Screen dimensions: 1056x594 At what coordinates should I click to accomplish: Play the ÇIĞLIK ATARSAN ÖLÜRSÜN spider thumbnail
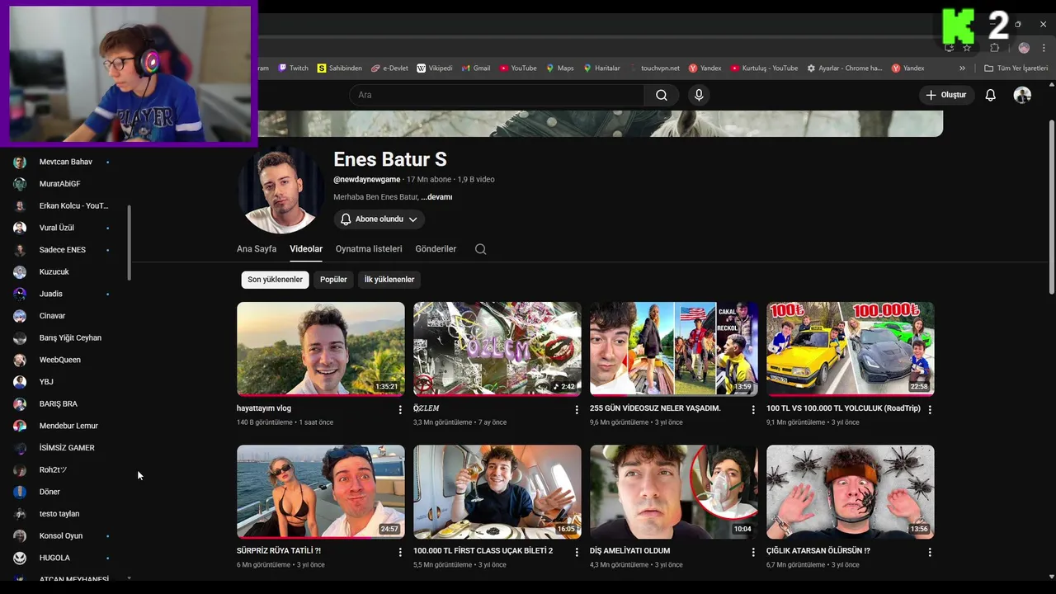(851, 492)
